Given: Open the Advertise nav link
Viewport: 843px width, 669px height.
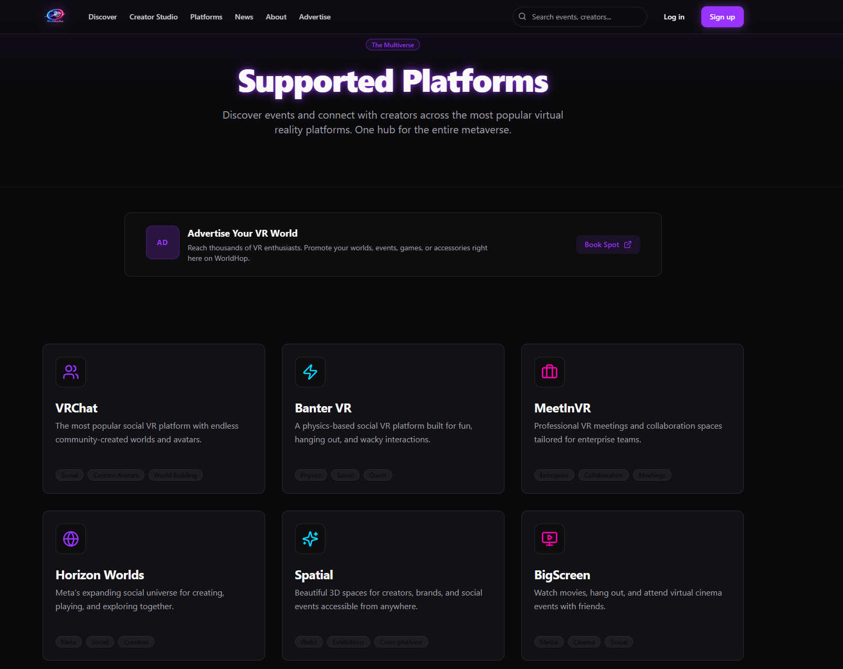Looking at the screenshot, I should pyautogui.click(x=315, y=17).
